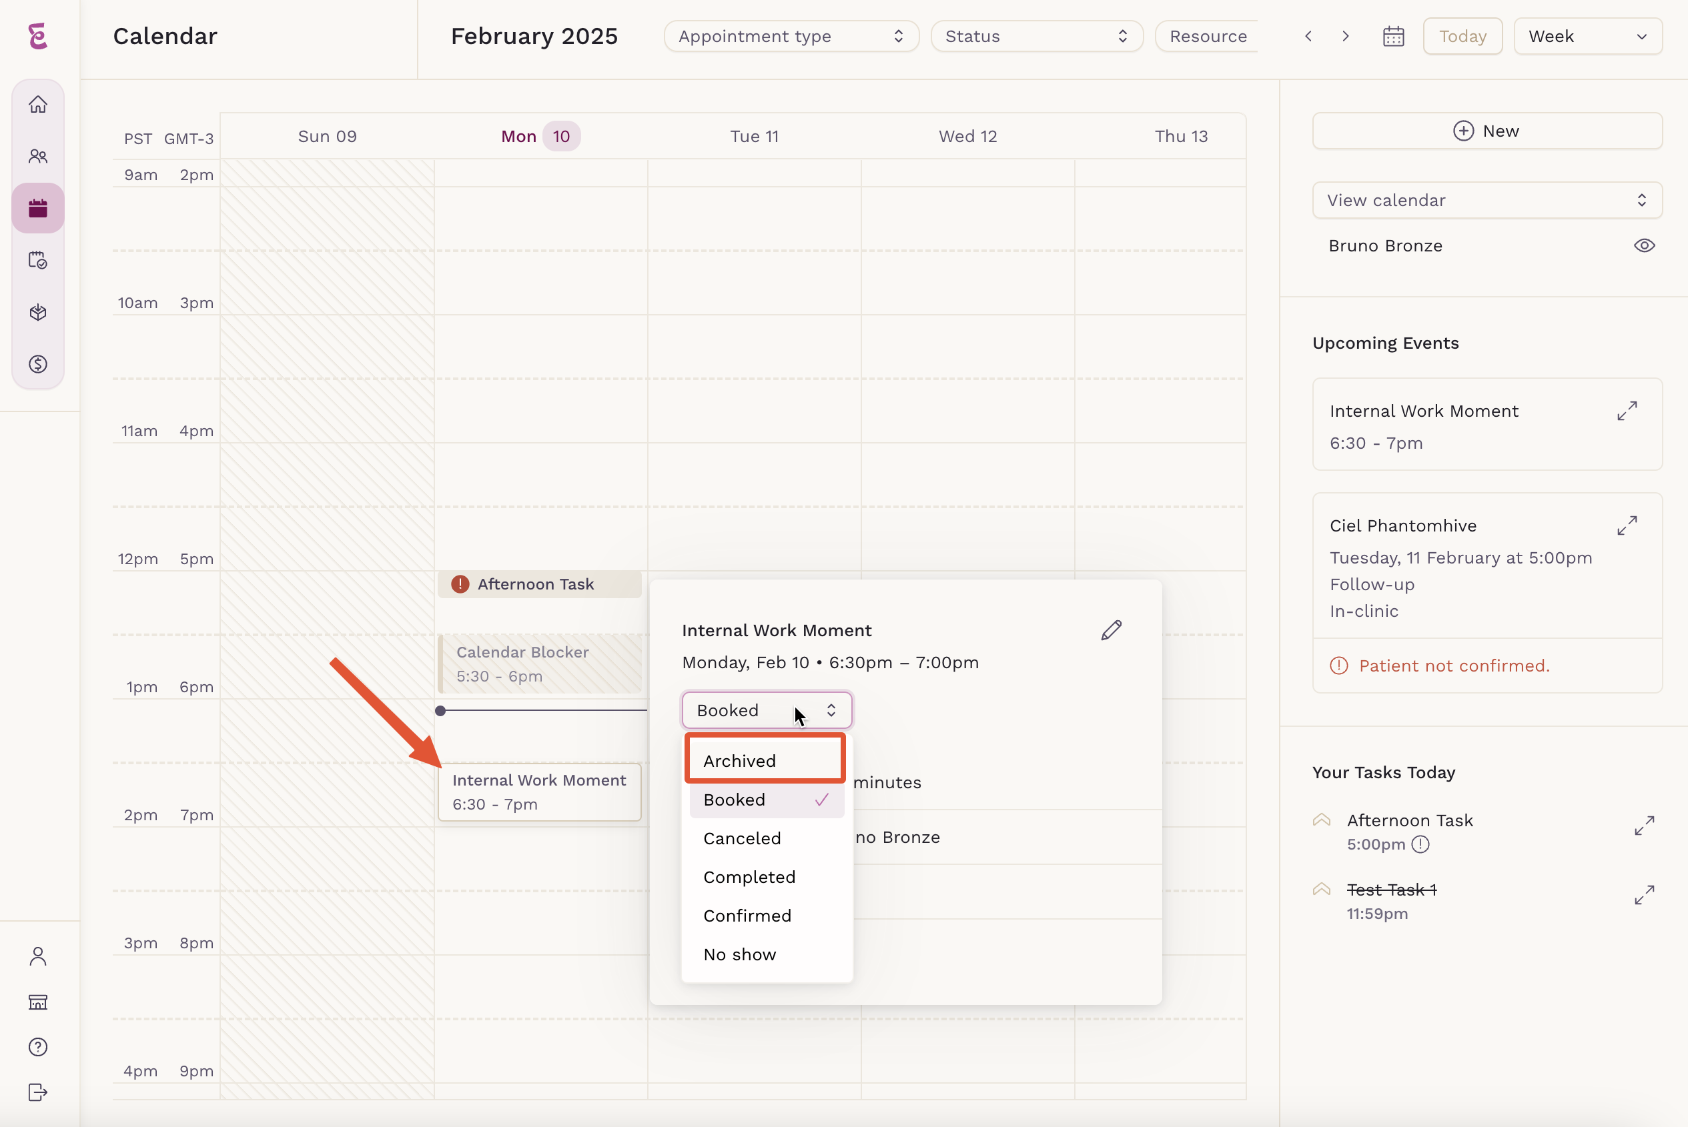Select Booked status option
The image size is (1688, 1127).
point(767,800)
